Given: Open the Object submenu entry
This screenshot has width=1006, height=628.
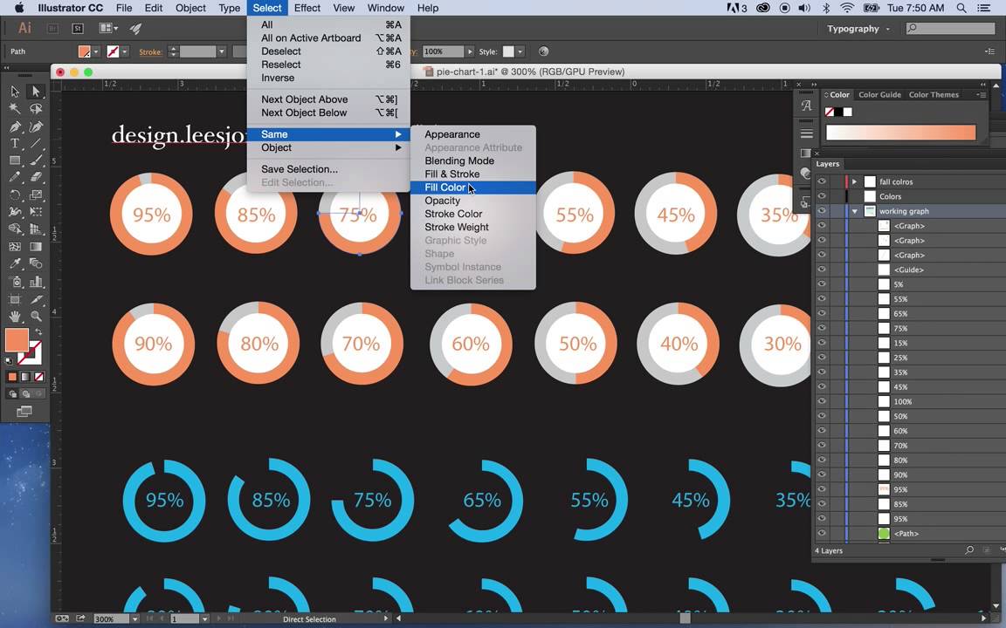Looking at the screenshot, I should [328, 148].
